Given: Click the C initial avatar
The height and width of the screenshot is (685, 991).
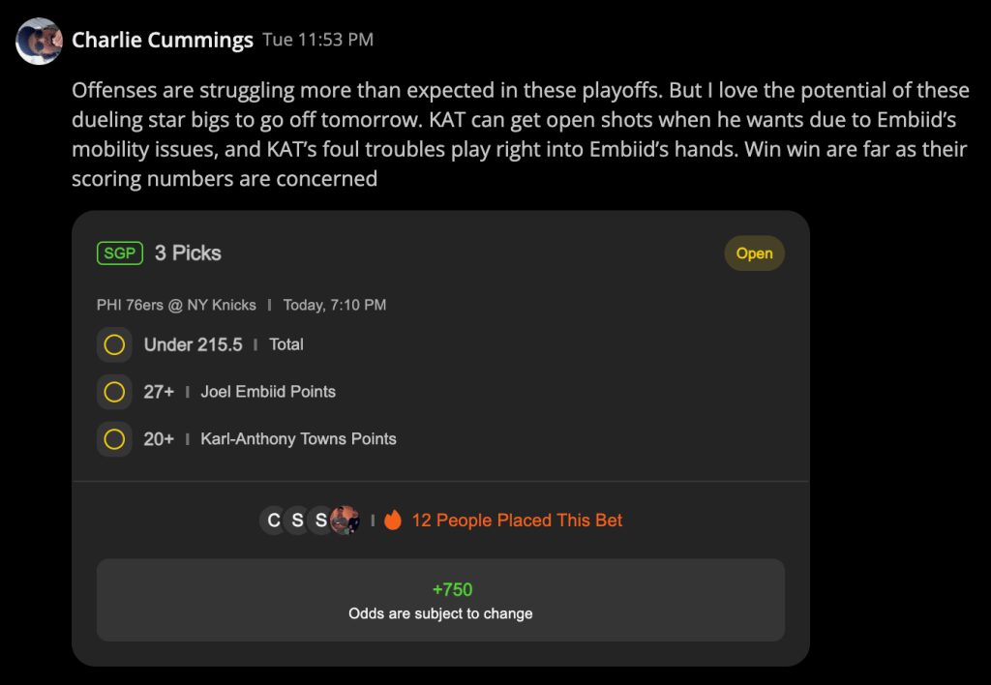Looking at the screenshot, I should 273,521.
